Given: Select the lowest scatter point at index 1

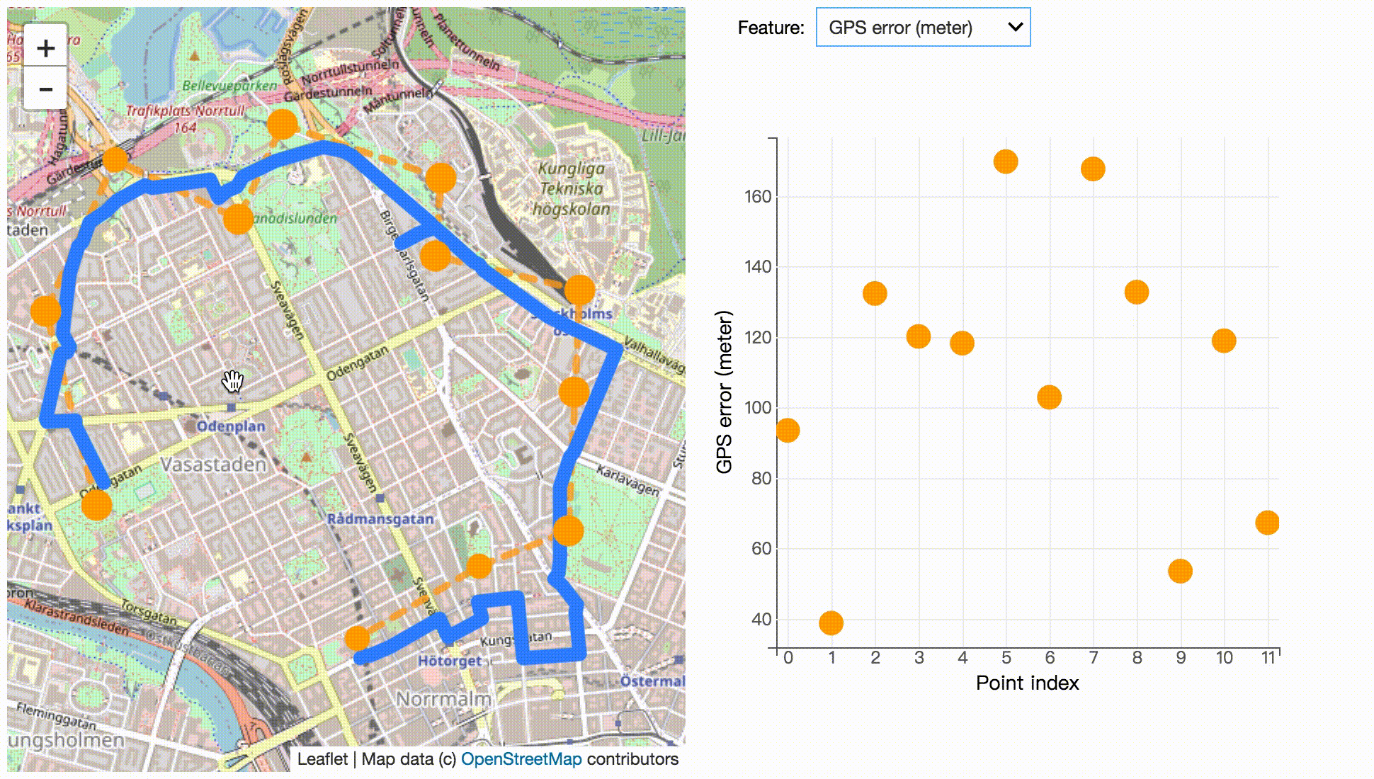Looking at the screenshot, I should point(831,622).
